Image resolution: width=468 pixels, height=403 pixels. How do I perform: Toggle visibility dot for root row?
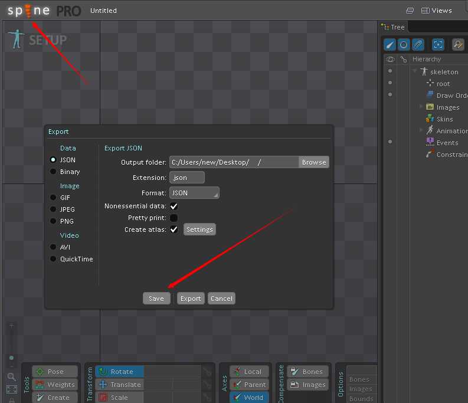(390, 83)
